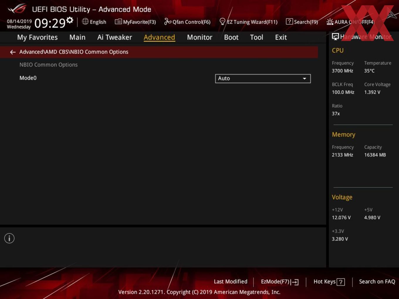The height and width of the screenshot is (299, 399).
Task: Click the Version 2.20.1271 copyright line
Action: click(x=199, y=292)
